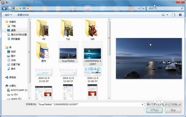Select the 13NV9DR95Z-413957 image thumbnail
Viewport: 186px width, 117px height.
92,53
